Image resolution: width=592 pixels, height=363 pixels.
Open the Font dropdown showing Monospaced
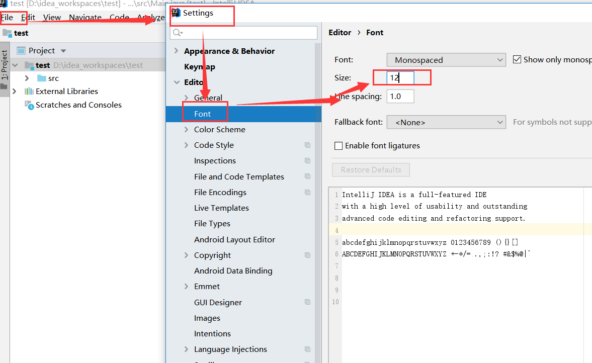(x=446, y=60)
